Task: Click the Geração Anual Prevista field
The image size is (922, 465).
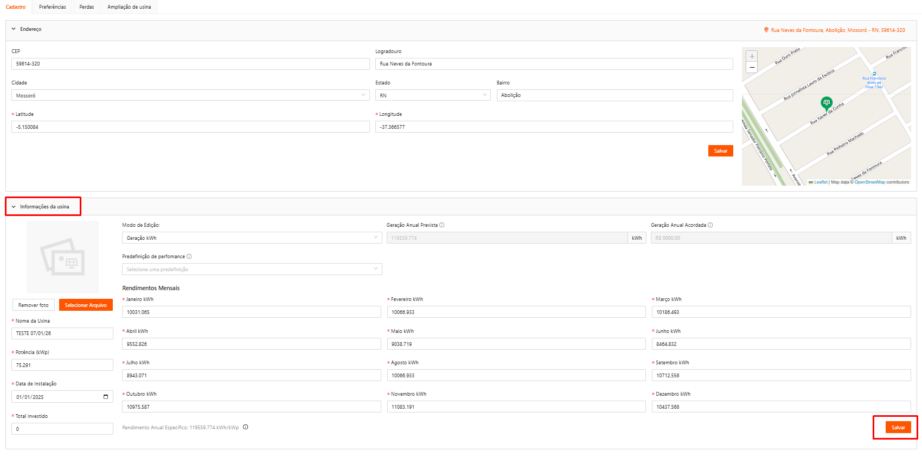Action: [x=507, y=238]
